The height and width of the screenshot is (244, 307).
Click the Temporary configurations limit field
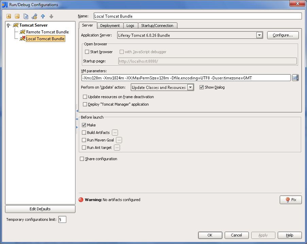click(62, 219)
